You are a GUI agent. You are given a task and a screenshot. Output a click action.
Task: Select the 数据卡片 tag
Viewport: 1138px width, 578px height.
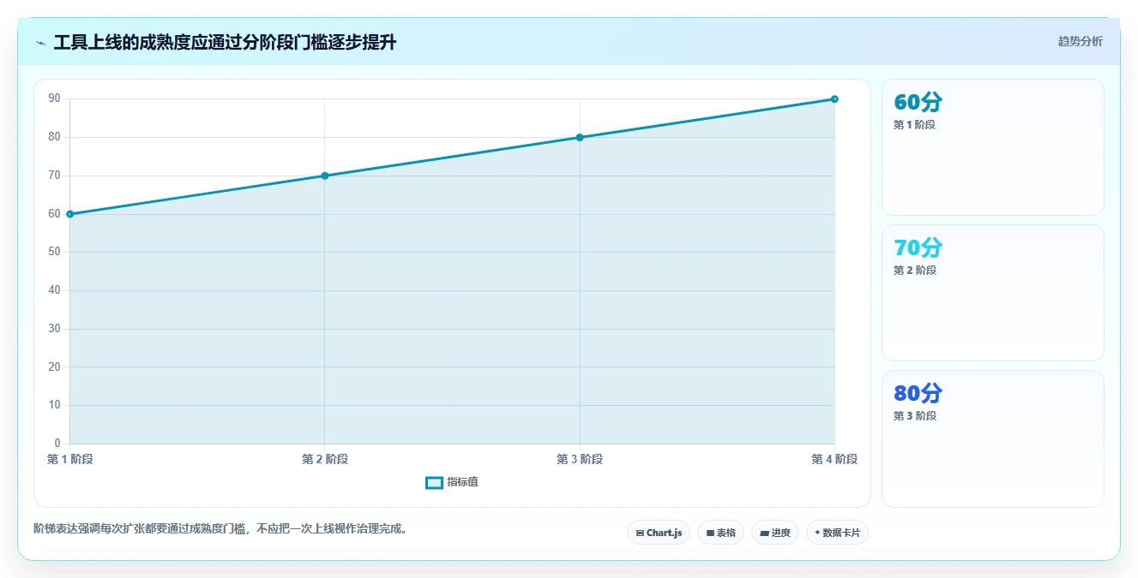pyautogui.click(x=837, y=533)
